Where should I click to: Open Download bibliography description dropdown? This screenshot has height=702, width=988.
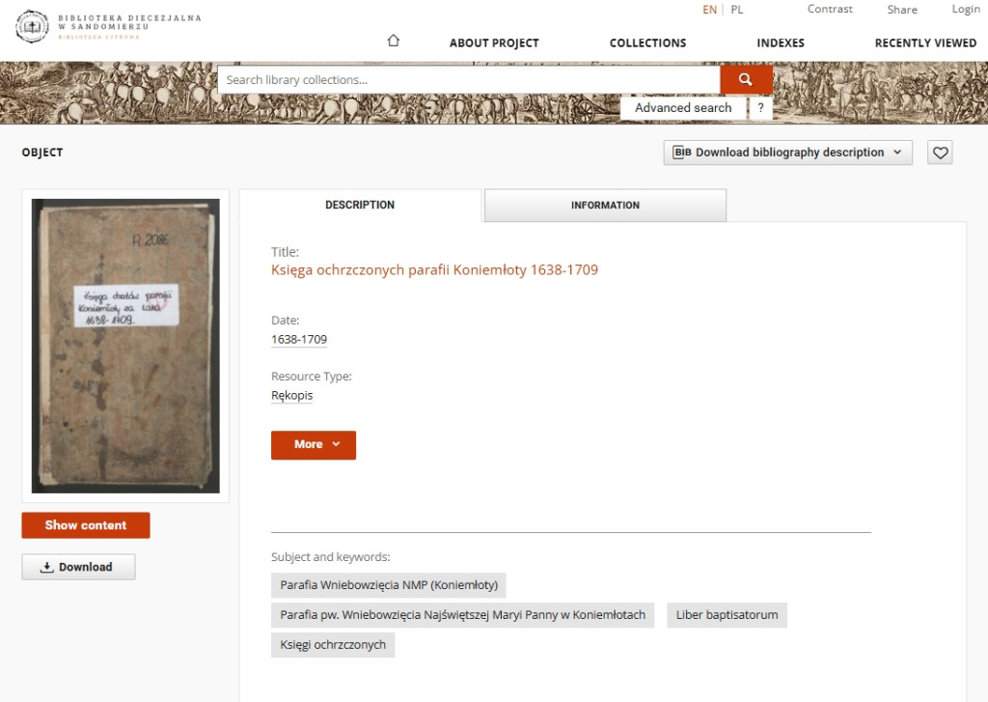787,153
